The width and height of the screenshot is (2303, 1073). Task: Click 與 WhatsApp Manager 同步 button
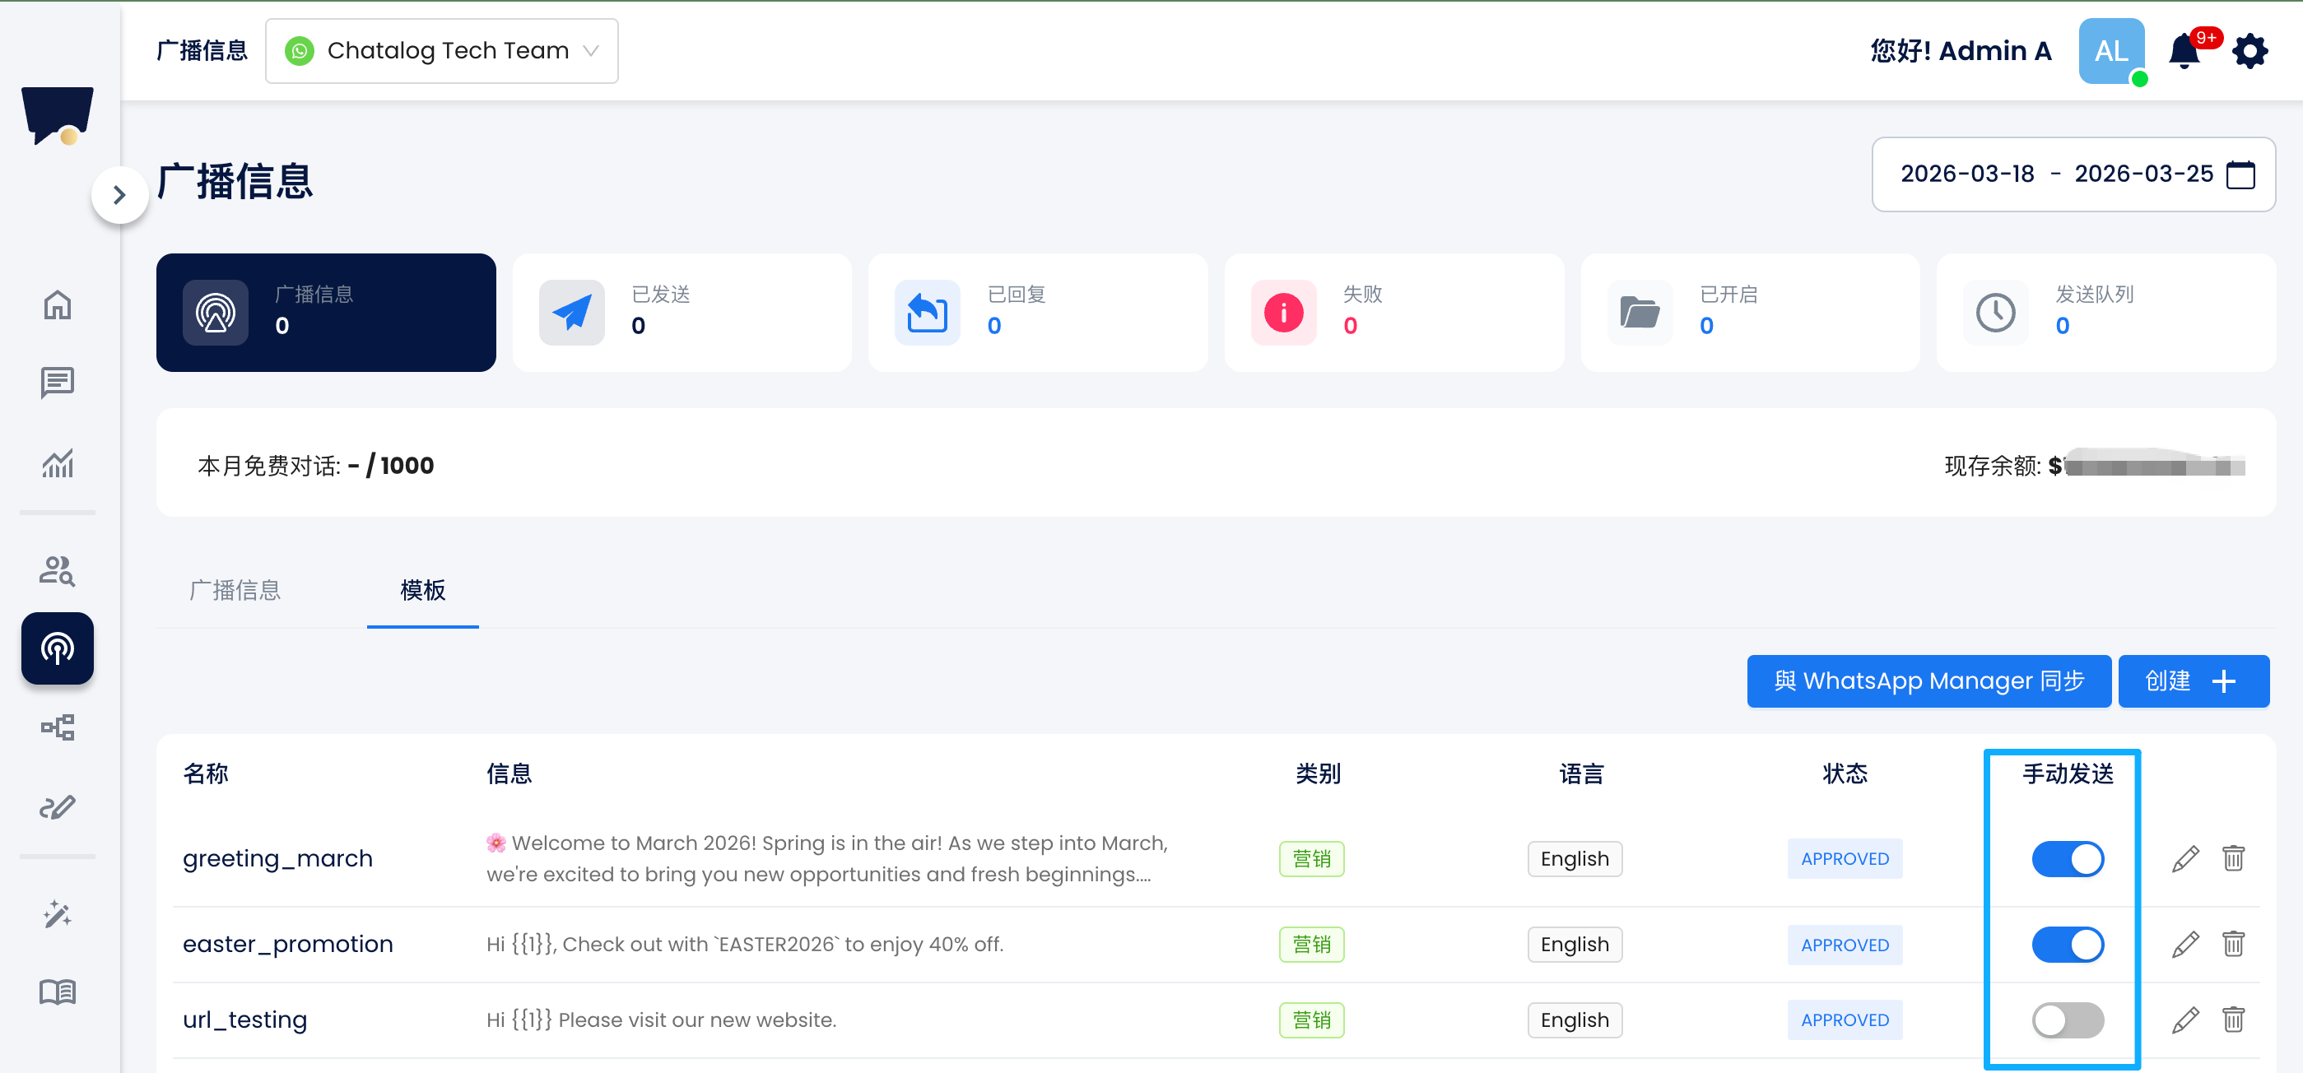(x=1928, y=680)
